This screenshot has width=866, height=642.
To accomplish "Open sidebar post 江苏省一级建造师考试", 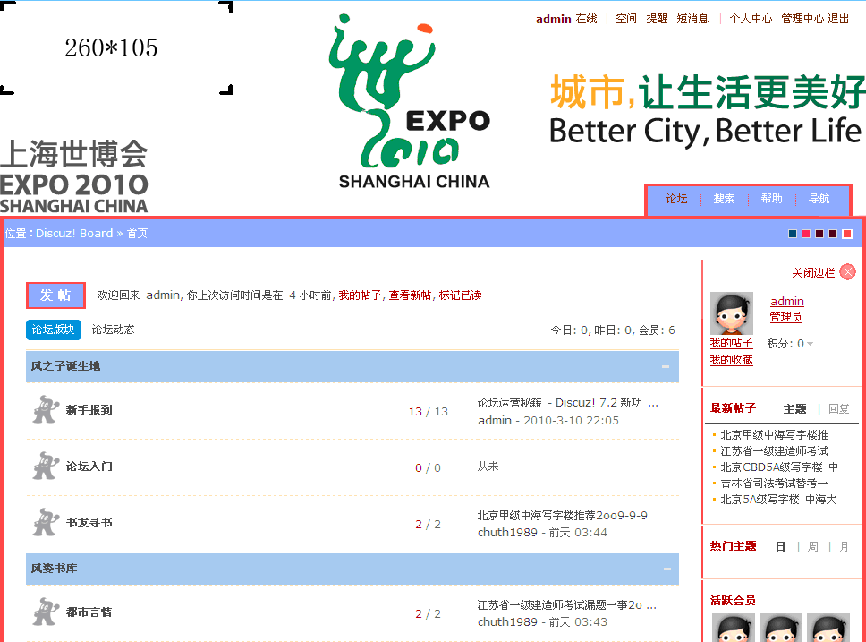I will [x=774, y=451].
